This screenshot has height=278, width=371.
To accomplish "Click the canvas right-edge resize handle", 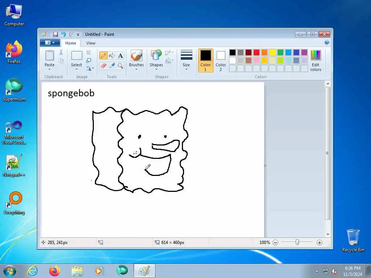I will [265, 165].
